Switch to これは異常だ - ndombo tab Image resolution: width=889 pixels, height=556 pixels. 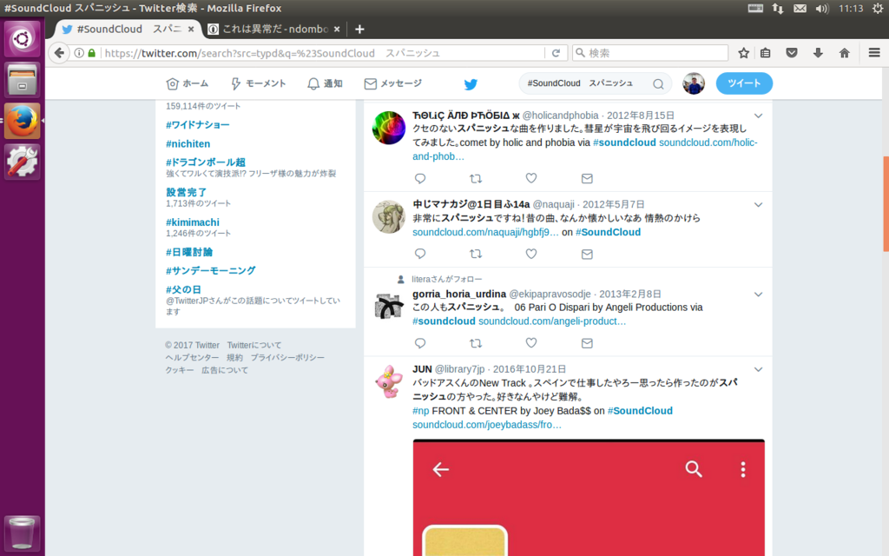274,29
